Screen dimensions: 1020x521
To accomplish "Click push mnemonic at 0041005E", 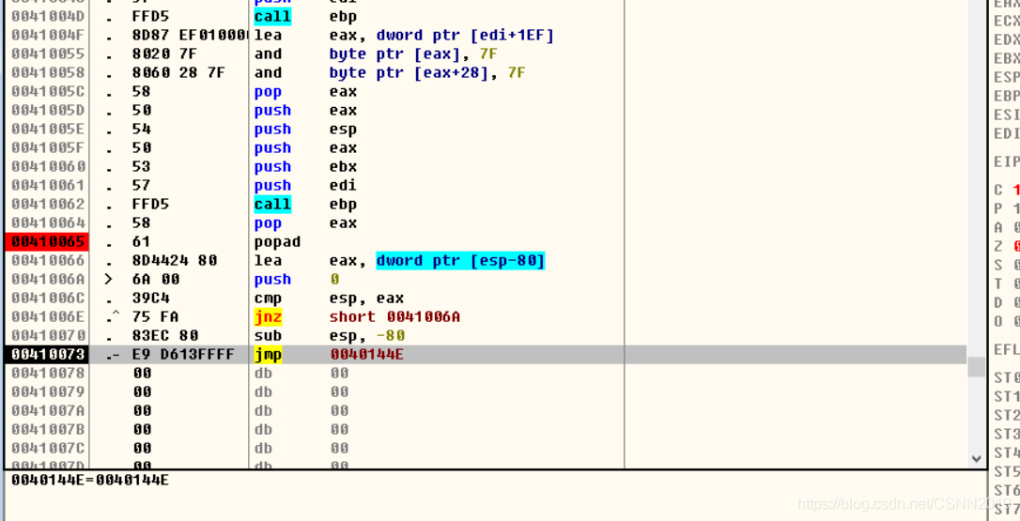I will pyautogui.click(x=272, y=129).
